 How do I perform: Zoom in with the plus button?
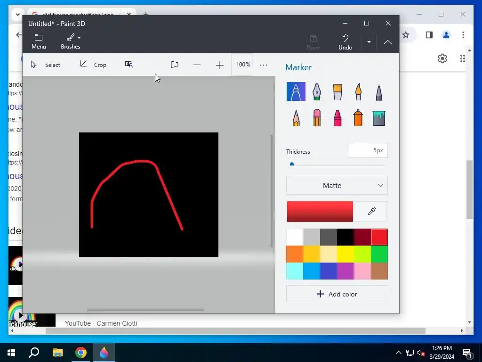click(219, 65)
